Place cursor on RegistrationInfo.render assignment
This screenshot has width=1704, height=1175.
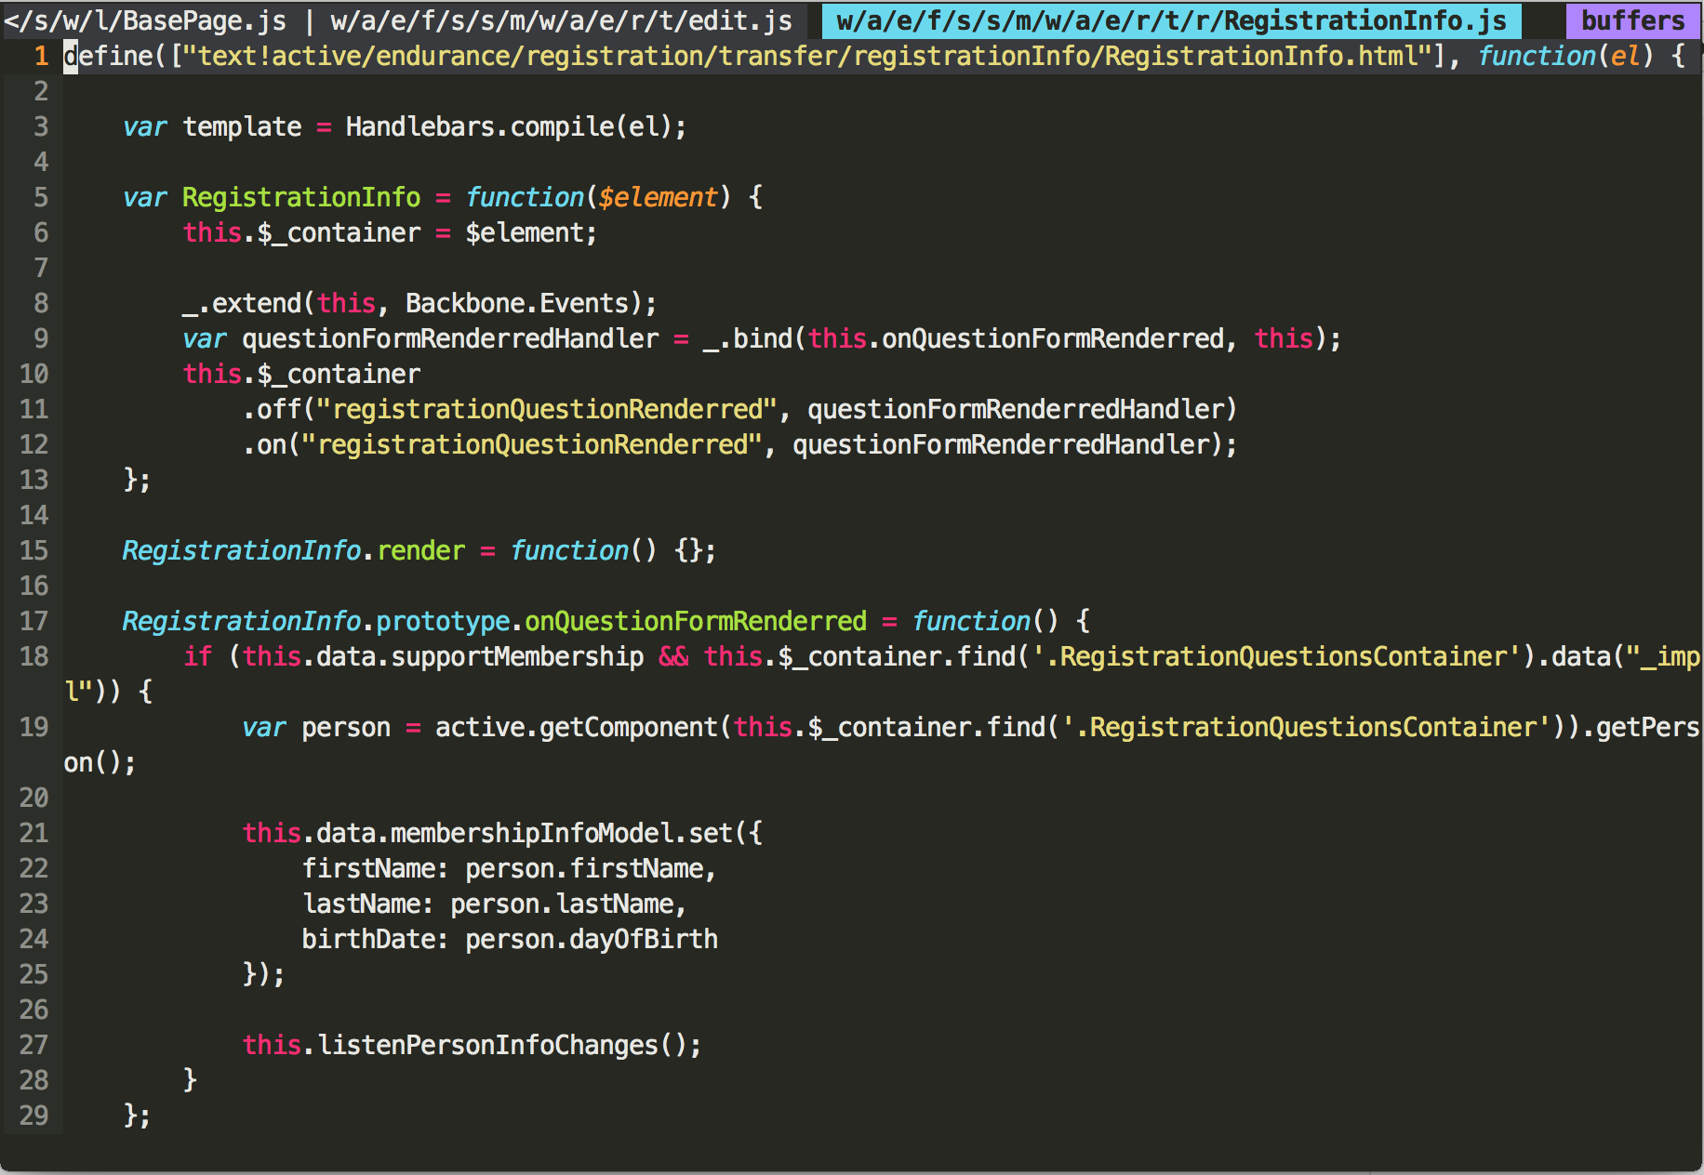pos(293,551)
